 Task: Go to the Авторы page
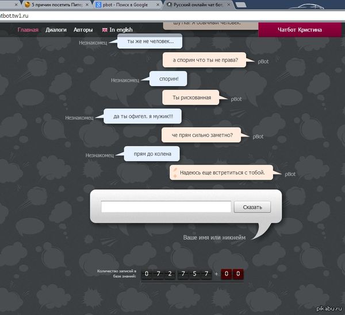coord(83,30)
